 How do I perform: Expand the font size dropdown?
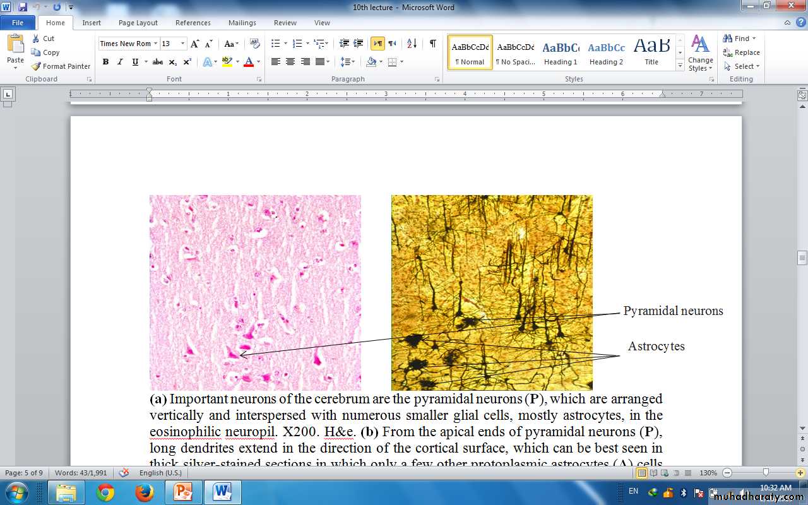coord(183,44)
